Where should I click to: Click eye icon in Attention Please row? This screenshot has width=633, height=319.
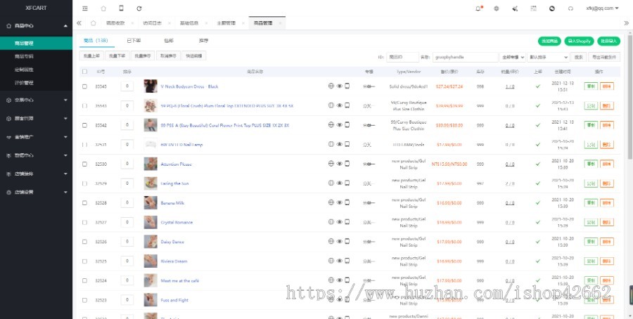click(340, 164)
